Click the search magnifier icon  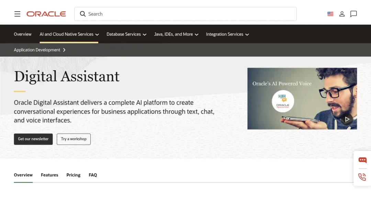tap(82, 14)
